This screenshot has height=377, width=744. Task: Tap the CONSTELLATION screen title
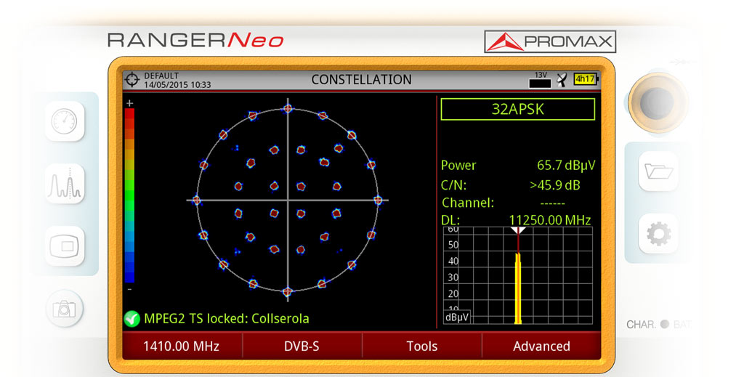click(x=362, y=80)
